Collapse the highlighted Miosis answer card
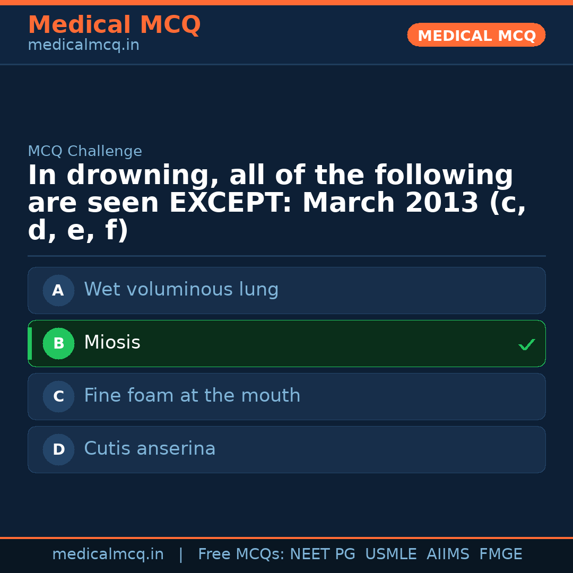This screenshot has width=573, height=573. [286, 343]
